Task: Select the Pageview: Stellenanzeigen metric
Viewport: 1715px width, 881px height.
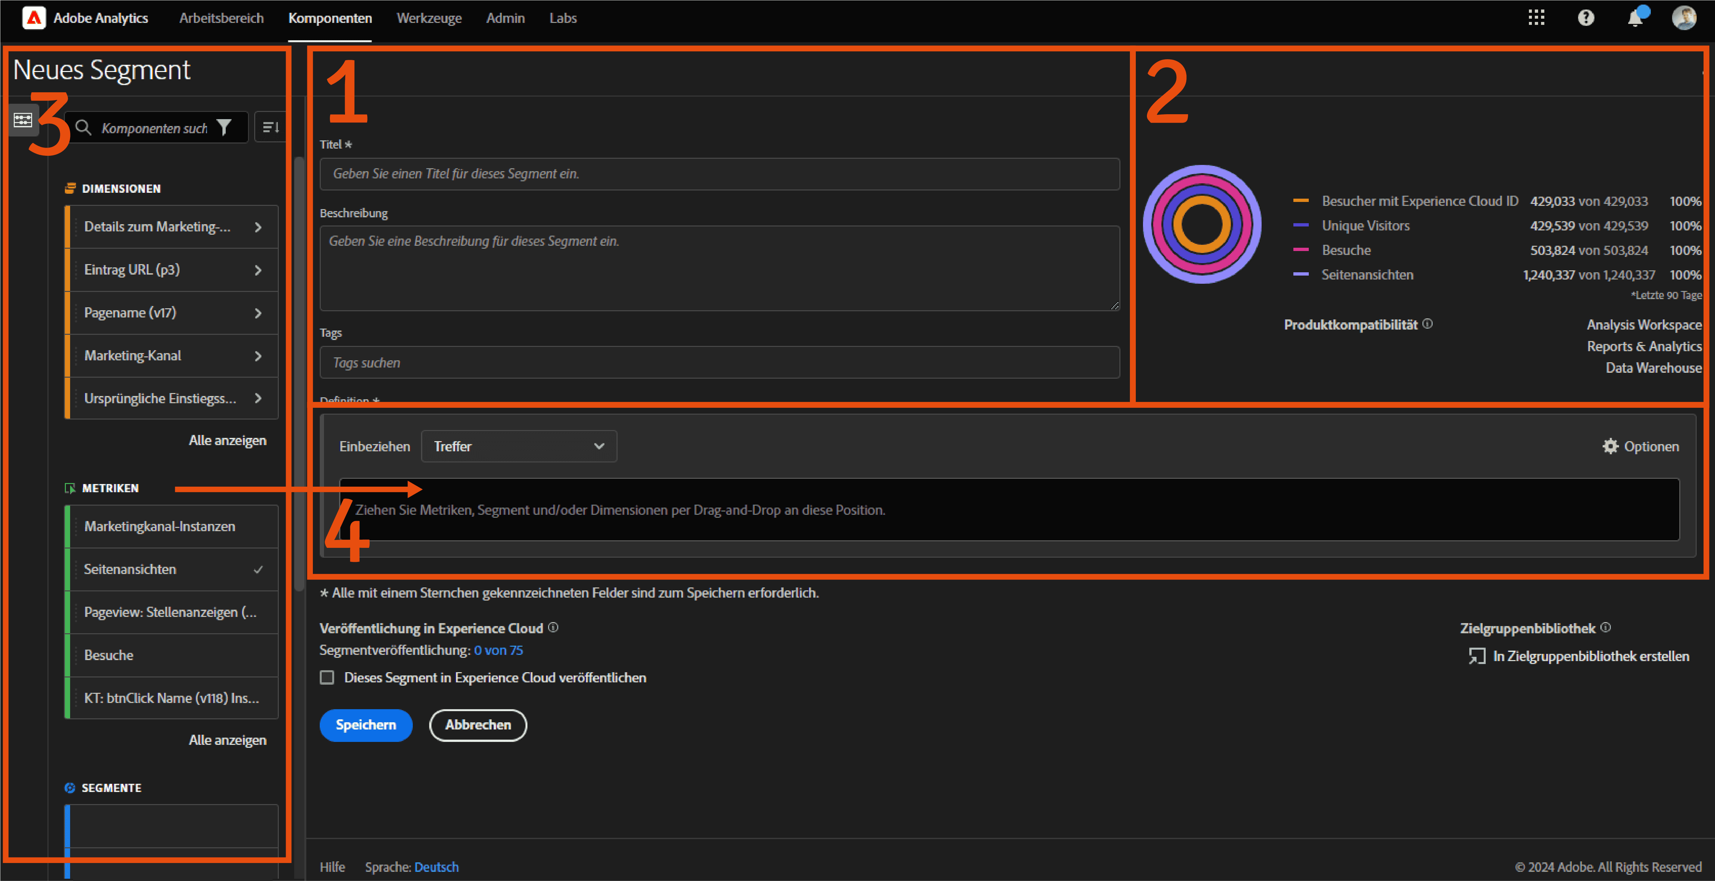Action: click(172, 612)
